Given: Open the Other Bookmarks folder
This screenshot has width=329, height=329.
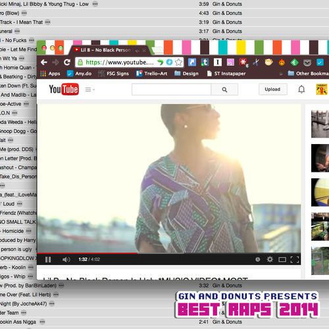Looking at the screenshot, I should (x=308, y=74).
